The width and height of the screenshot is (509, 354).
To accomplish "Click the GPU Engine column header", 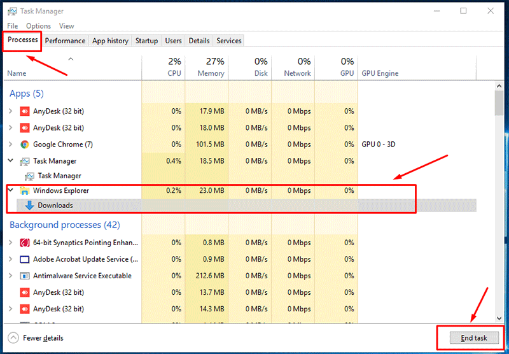I will point(417,67).
